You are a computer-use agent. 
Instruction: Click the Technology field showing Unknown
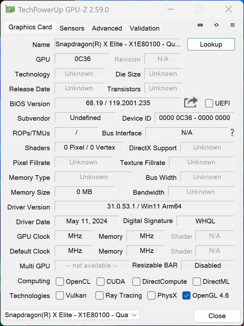79,74
